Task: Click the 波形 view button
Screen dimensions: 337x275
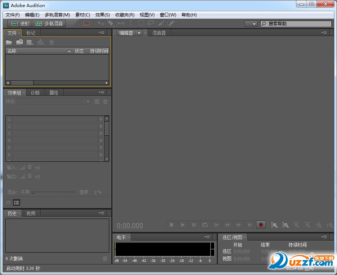Action: [x=20, y=24]
